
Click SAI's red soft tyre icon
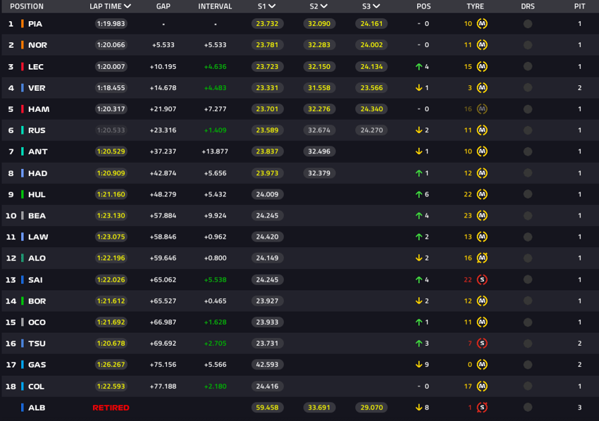(x=482, y=279)
